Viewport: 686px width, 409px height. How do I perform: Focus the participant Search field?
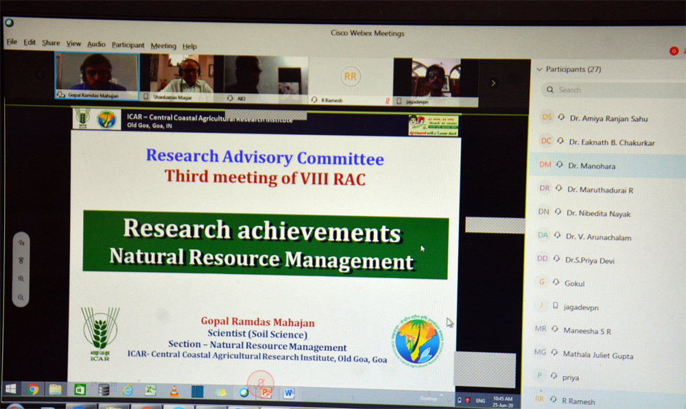click(x=613, y=90)
